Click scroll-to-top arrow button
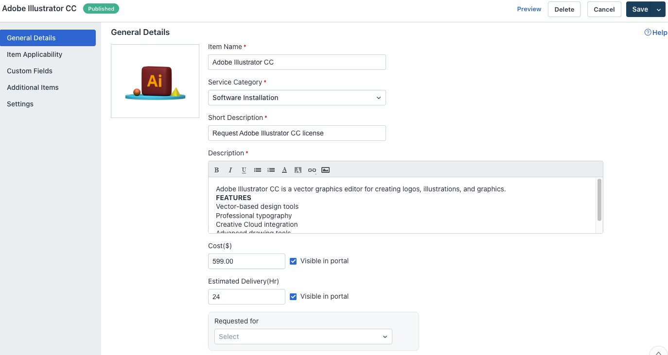668x355 pixels. click(658, 352)
